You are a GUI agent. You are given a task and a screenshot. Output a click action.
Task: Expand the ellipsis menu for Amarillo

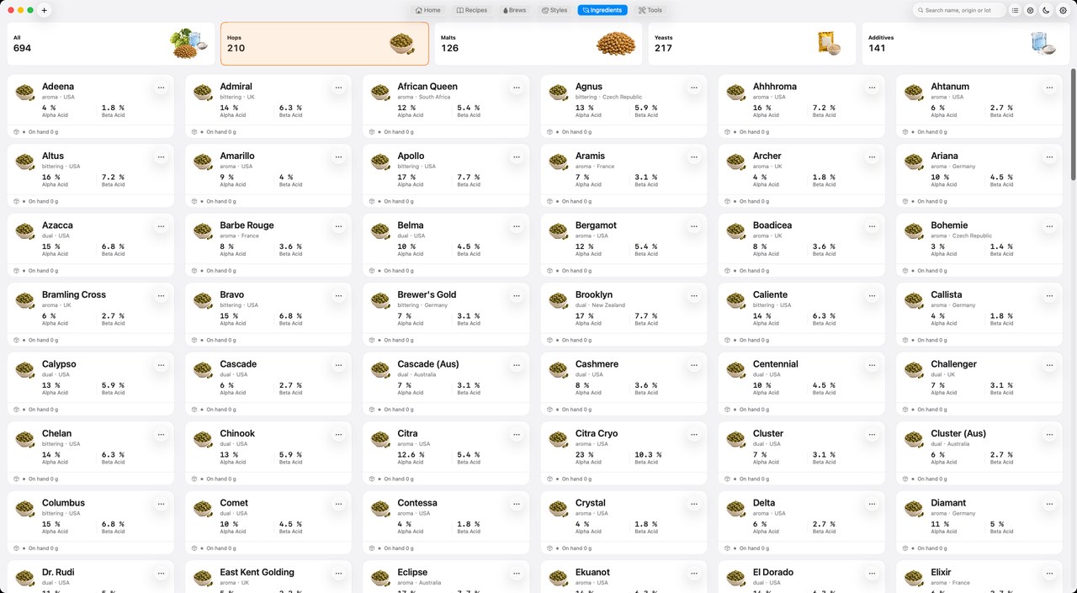(x=338, y=156)
